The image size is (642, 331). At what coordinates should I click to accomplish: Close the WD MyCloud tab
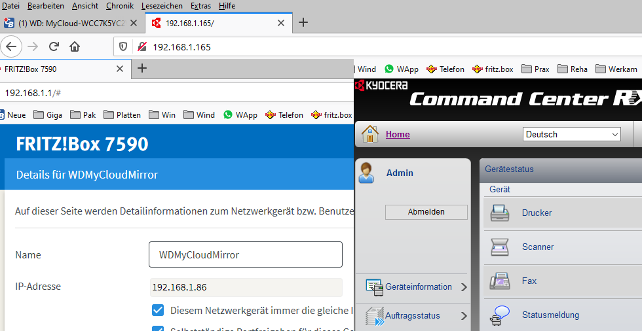click(134, 24)
